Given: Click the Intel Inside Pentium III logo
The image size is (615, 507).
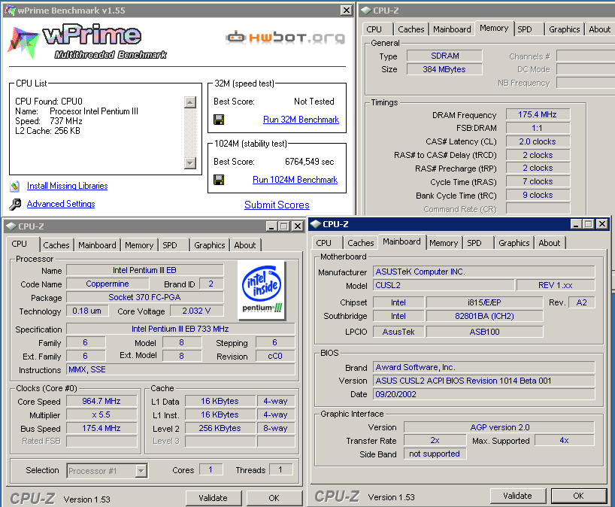Looking at the screenshot, I should [261, 290].
